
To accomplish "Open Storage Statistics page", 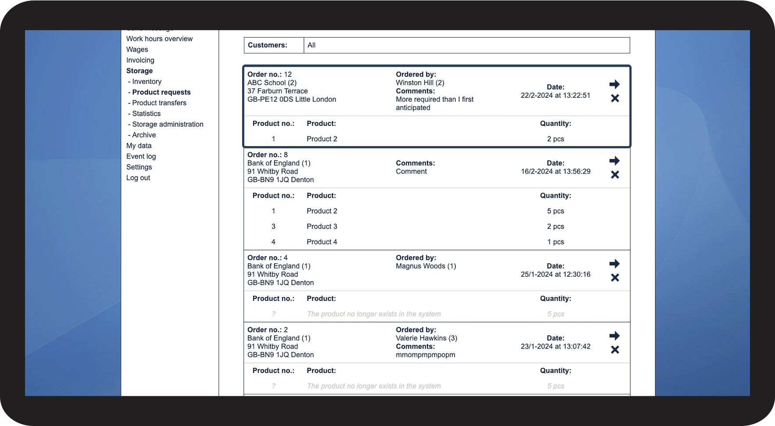I will [x=146, y=114].
